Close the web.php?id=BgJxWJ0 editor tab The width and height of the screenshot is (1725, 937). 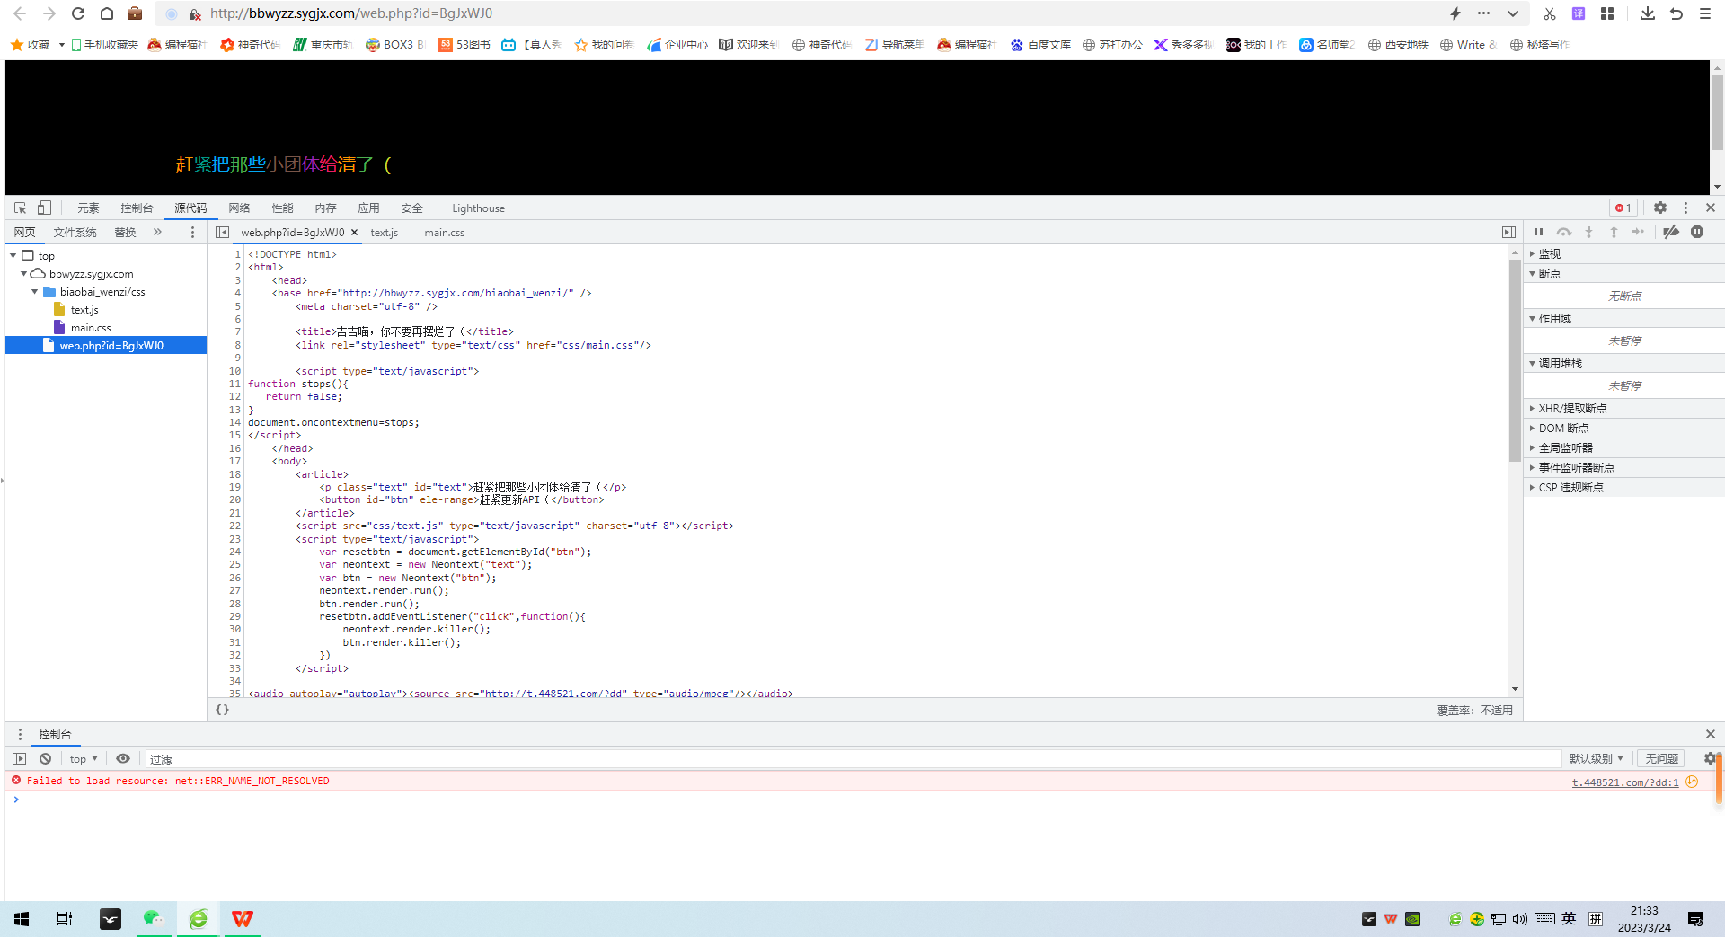coord(355,232)
